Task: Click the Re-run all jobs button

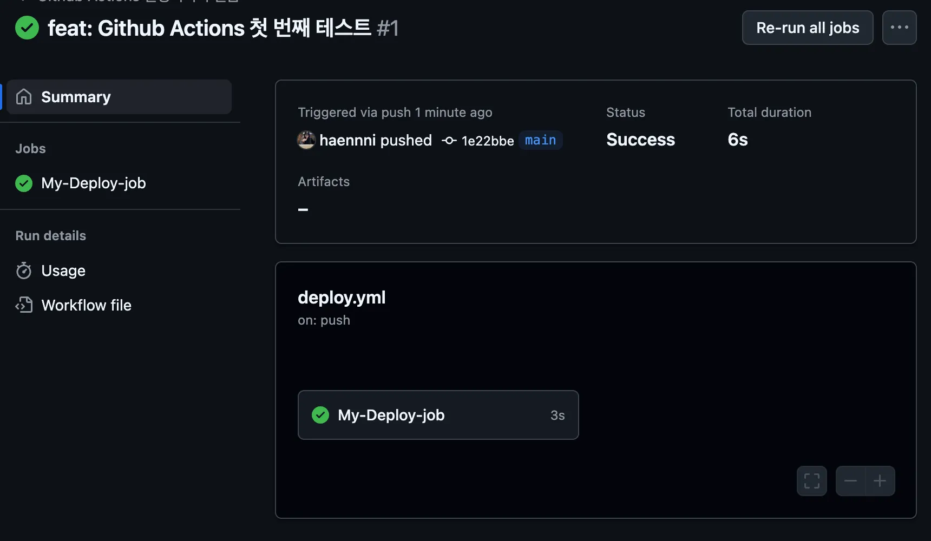Action: 808,28
